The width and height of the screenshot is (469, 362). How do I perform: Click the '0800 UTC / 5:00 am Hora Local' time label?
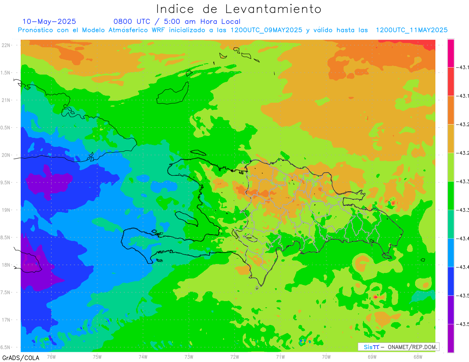pyautogui.click(x=177, y=22)
